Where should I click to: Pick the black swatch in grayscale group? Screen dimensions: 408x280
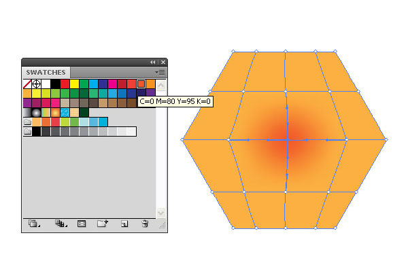click(x=37, y=132)
